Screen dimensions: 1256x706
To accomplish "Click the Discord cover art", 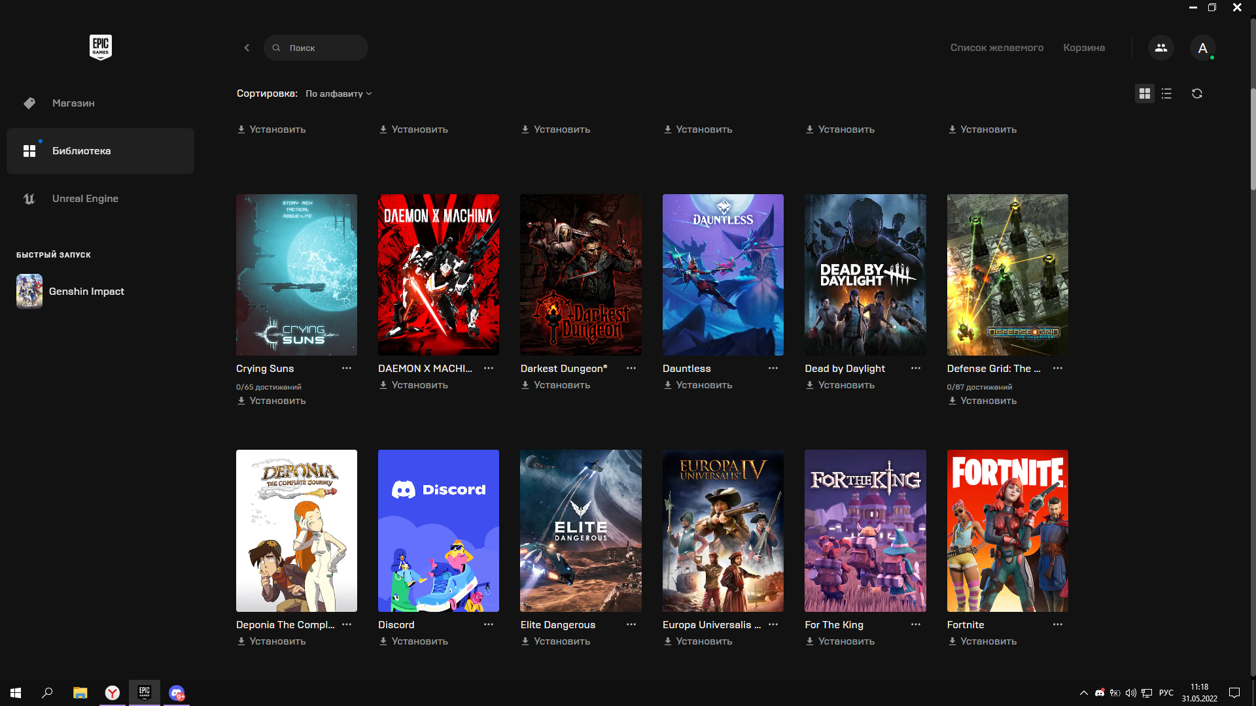I will (x=438, y=531).
